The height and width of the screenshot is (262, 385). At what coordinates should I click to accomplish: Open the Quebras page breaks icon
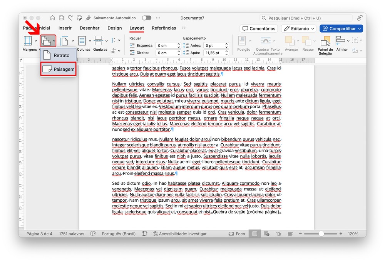point(98,41)
